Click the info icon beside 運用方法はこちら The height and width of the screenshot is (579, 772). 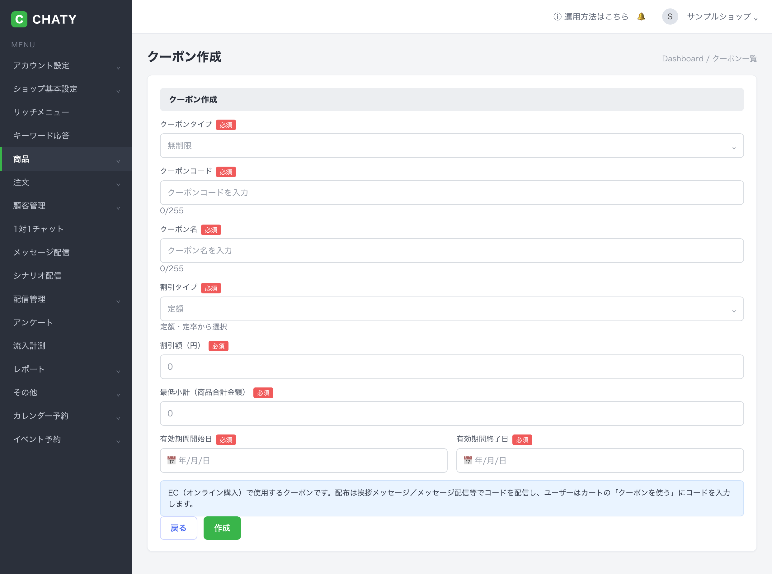coord(557,17)
